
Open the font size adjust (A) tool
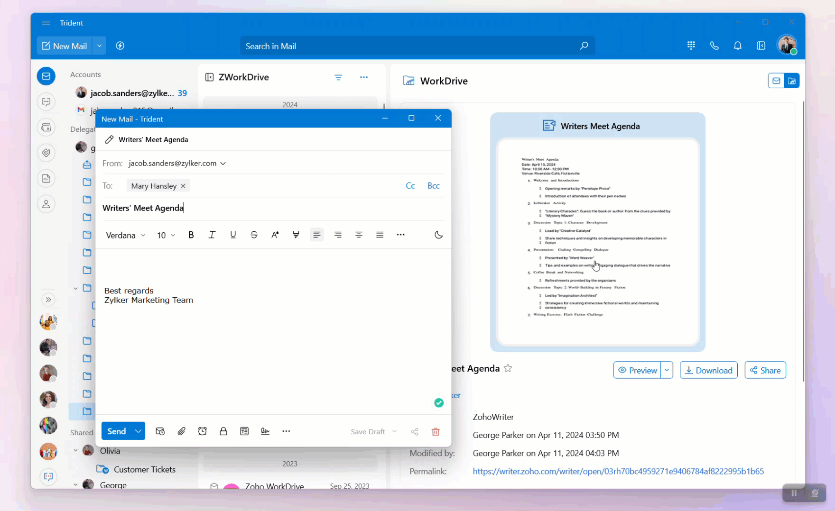pyautogui.click(x=275, y=235)
